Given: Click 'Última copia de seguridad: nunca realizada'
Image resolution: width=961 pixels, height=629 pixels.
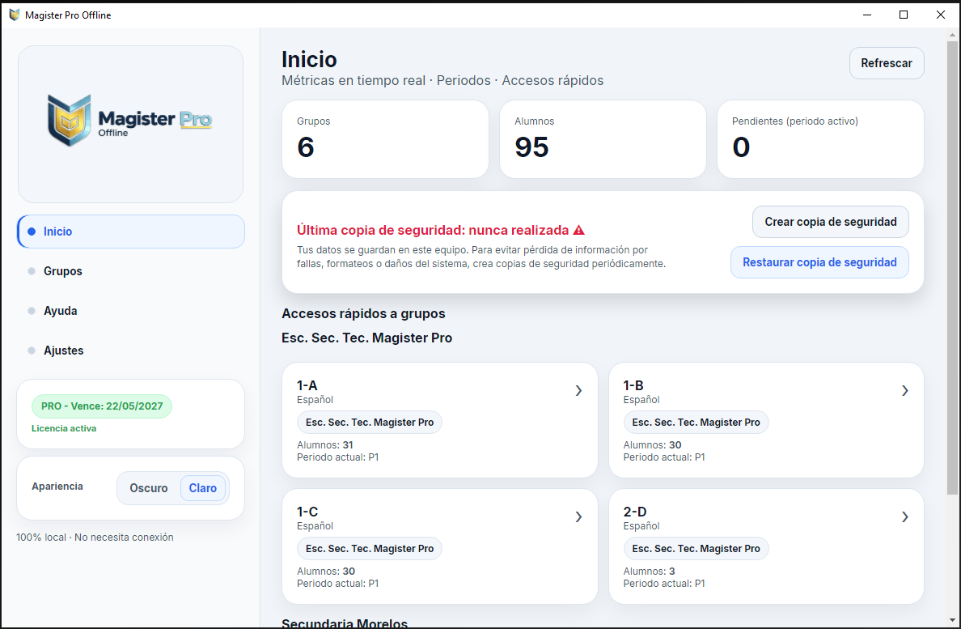Looking at the screenshot, I should tap(433, 231).
